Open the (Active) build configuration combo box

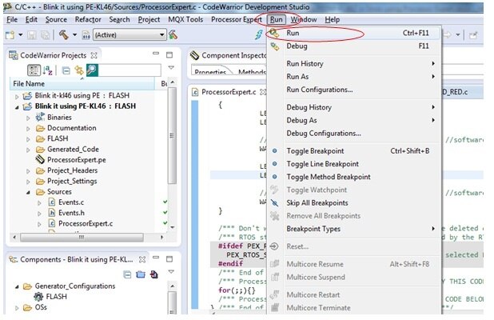pyautogui.click(x=129, y=34)
